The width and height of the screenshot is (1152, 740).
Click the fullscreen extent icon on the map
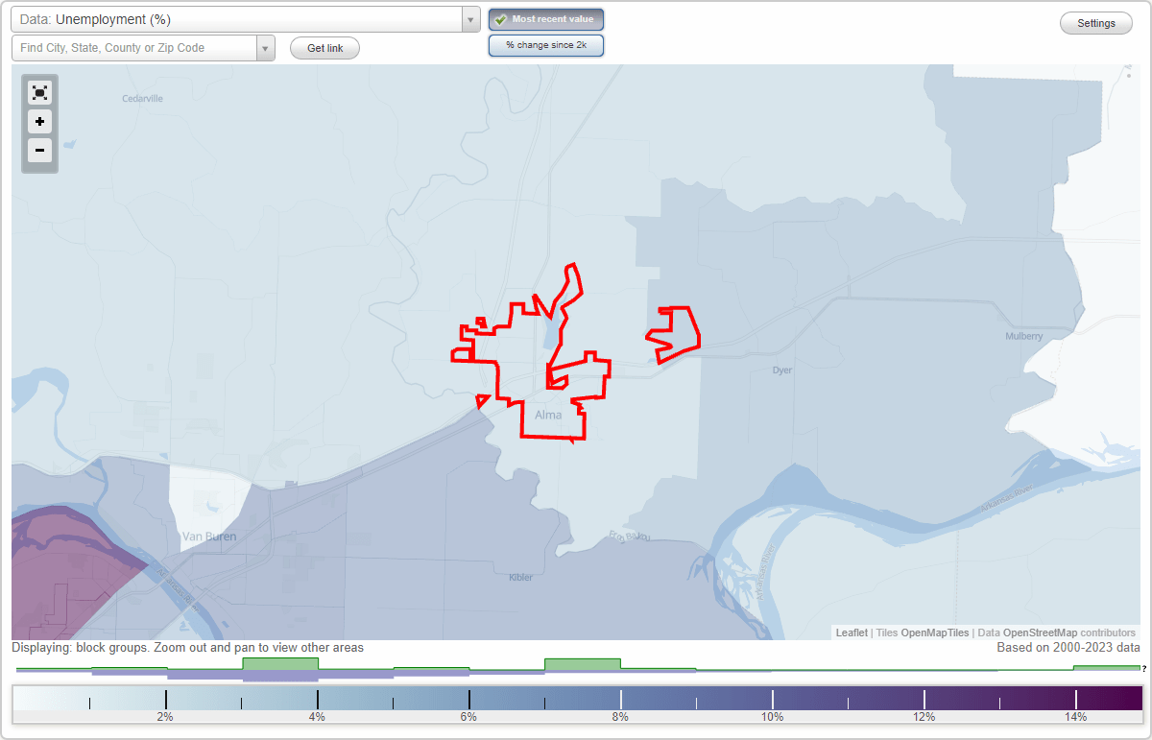39,92
